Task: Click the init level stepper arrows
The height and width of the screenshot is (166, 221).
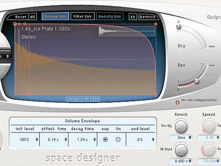Action: (37, 139)
